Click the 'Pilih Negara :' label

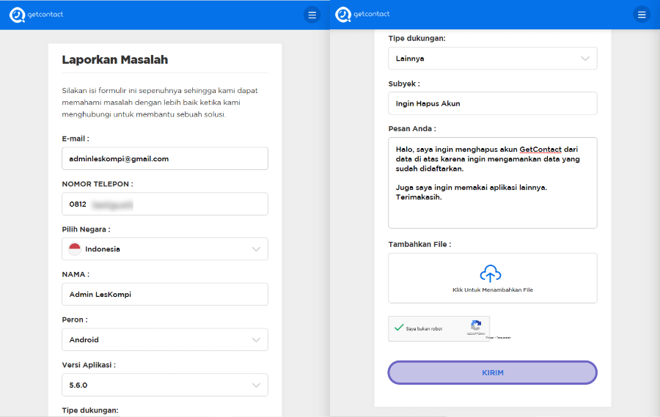pyautogui.click(x=86, y=229)
